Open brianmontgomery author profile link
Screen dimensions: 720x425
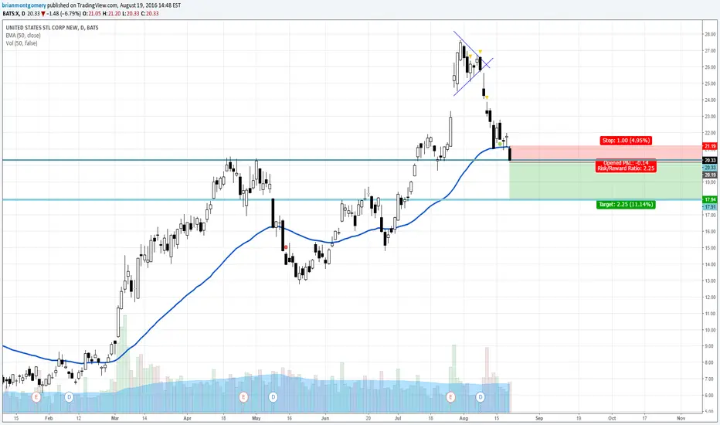click(x=24, y=5)
